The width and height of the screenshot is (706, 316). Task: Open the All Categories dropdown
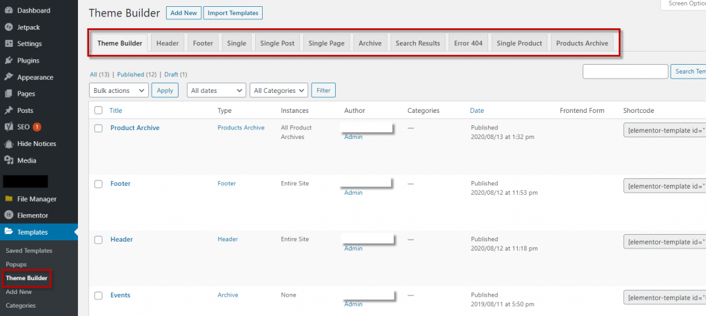pyautogui.click(x=279, y=90)
